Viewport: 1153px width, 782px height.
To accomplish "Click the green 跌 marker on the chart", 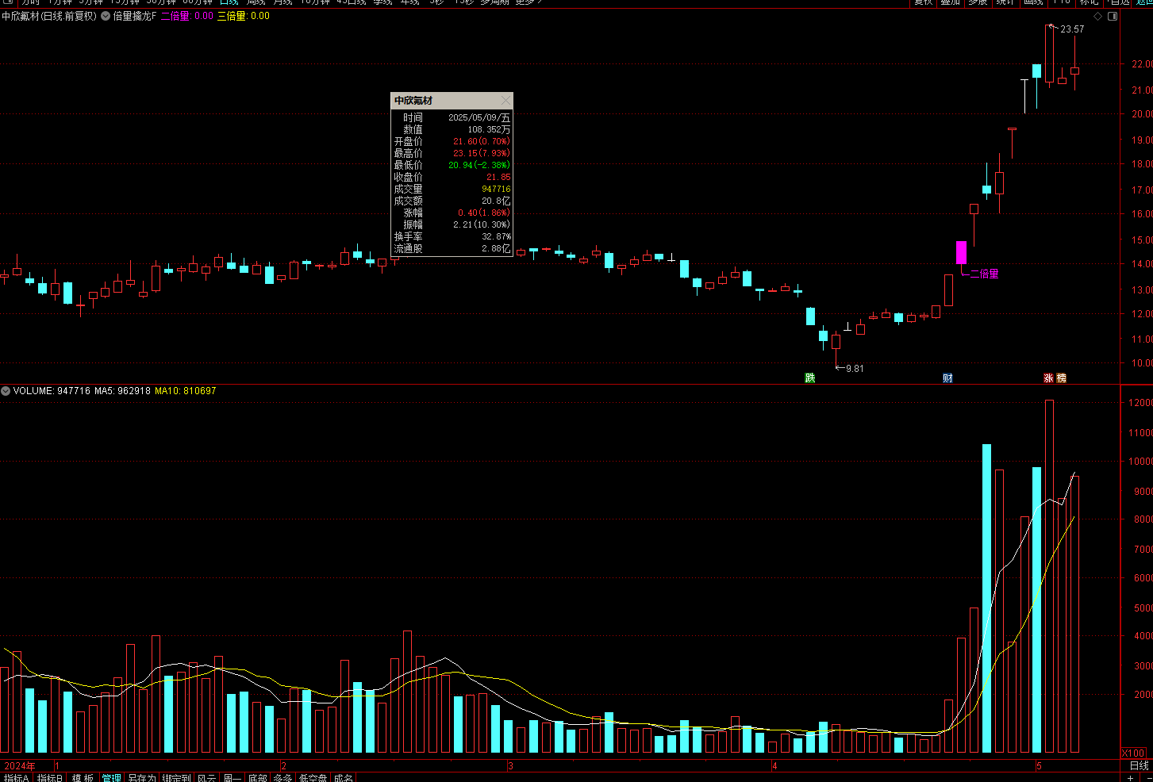I will (x=809, y=378).
